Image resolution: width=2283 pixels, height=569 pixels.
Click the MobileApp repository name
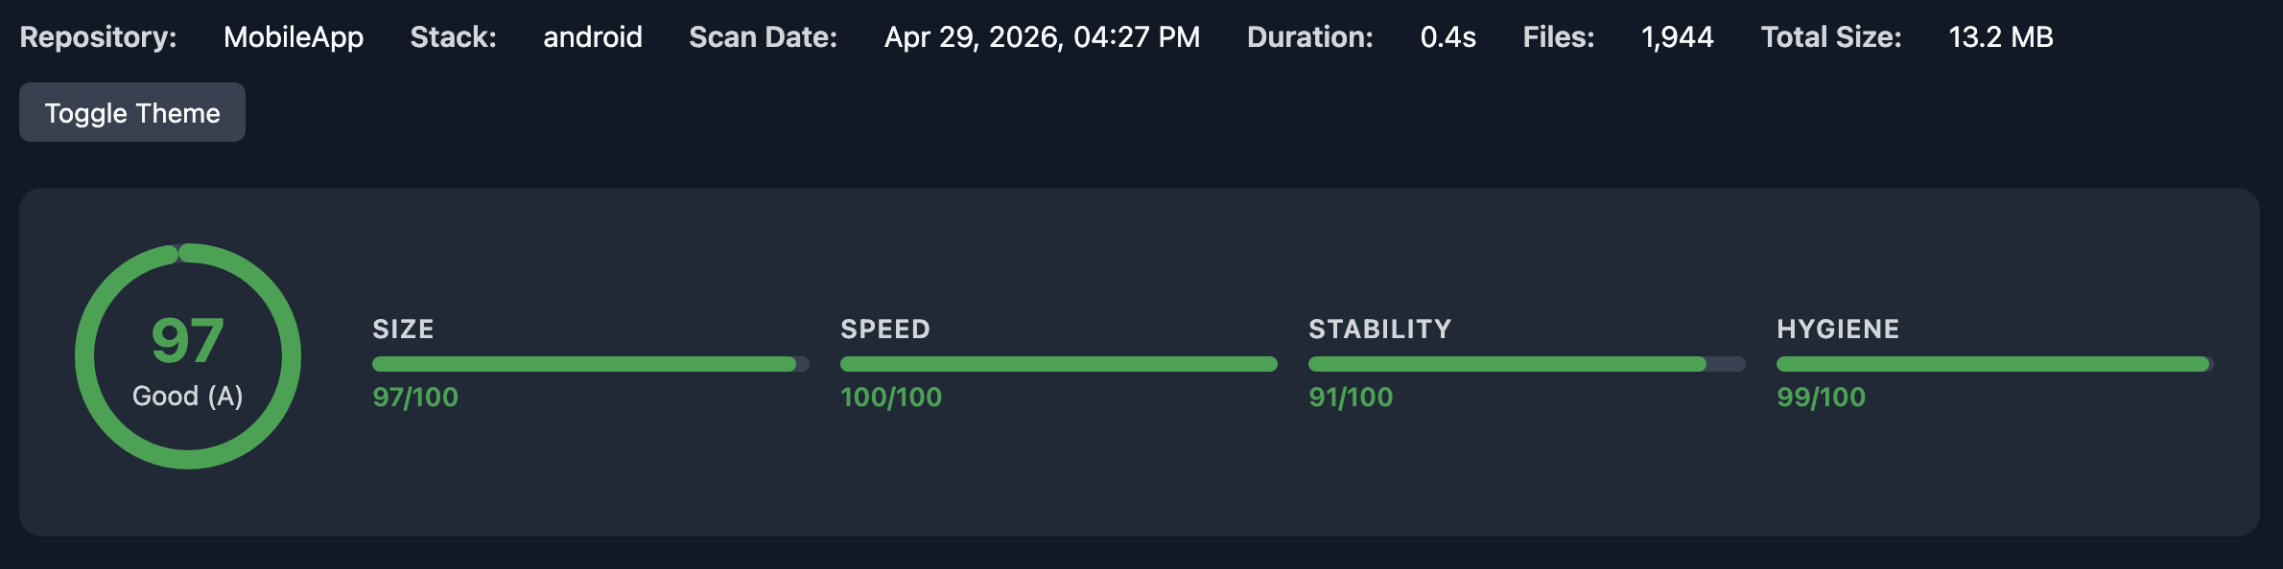(294, 37)
